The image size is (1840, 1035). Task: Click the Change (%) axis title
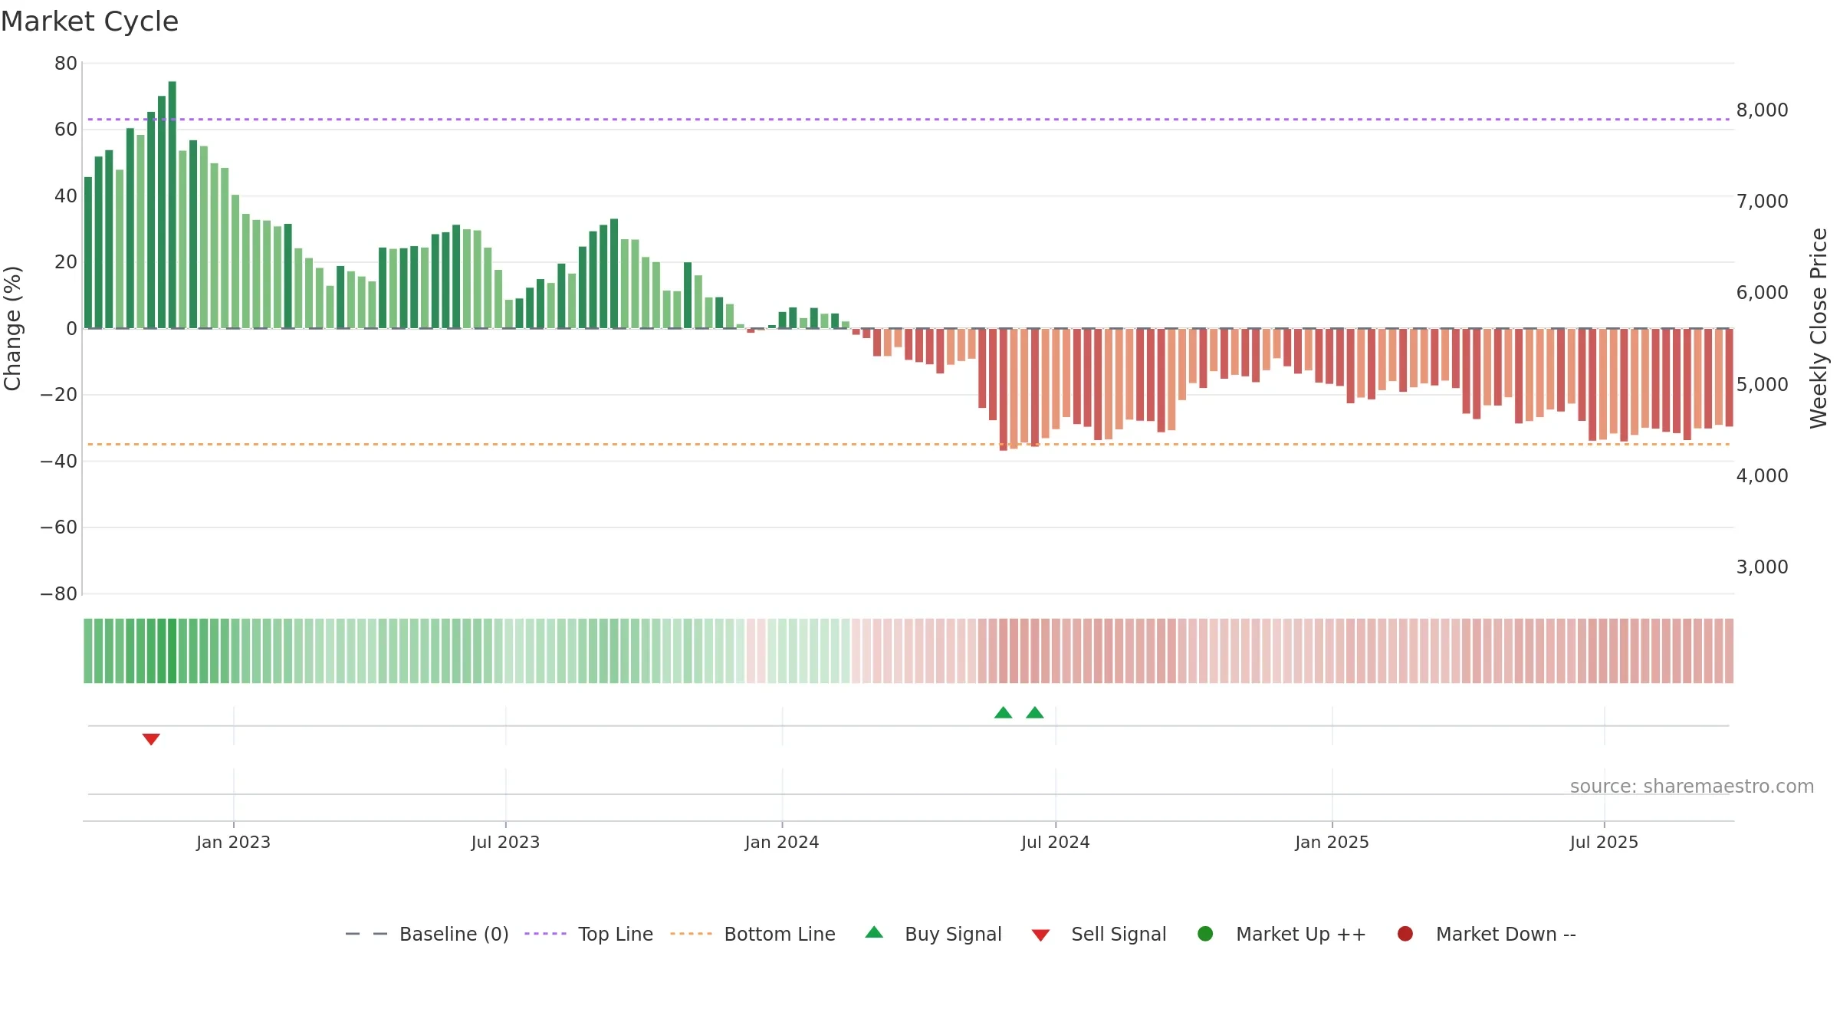pos(12,328)
